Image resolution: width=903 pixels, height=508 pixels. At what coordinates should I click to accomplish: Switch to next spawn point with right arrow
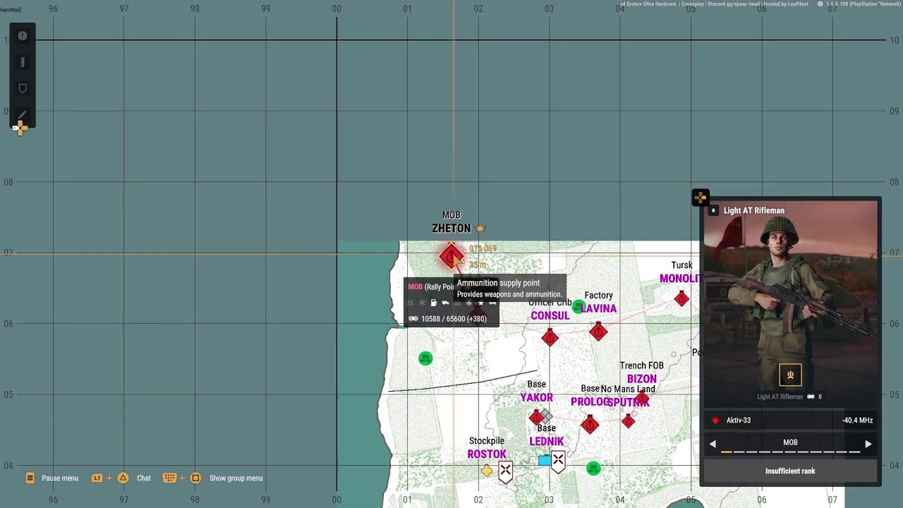(868, 444)
